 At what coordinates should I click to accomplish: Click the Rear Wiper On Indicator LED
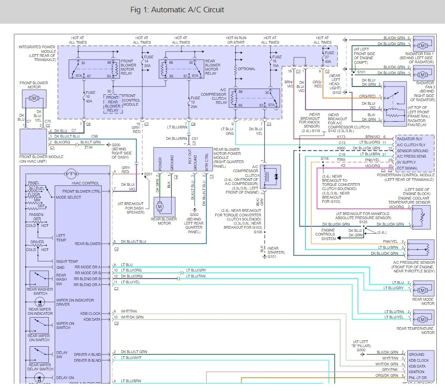[x=39, y=303]
